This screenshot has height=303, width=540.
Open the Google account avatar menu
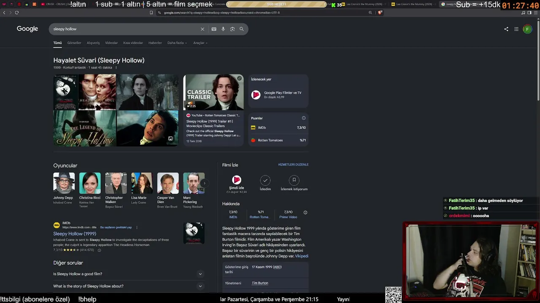coord(527,29)
